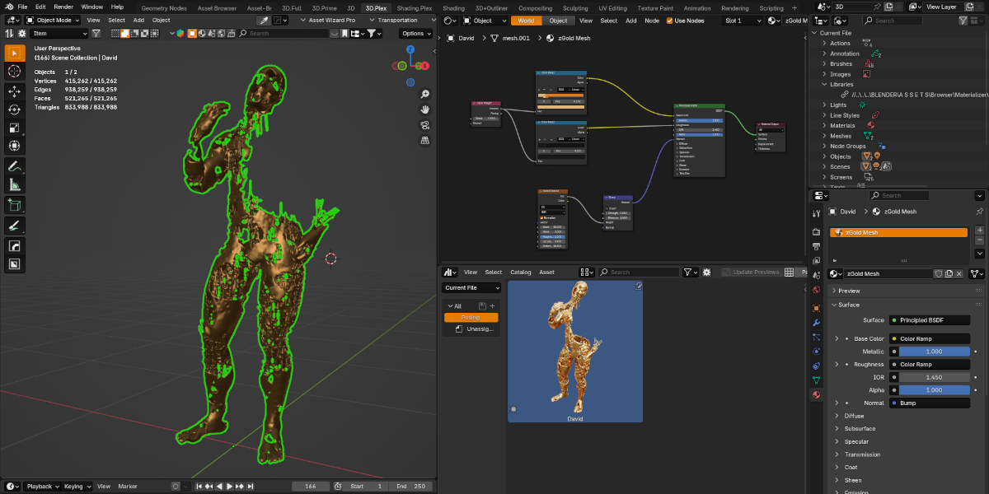The image size is (989, 494).
Task: Click the pan view hand icon
Action: click(x=424, y=110)
